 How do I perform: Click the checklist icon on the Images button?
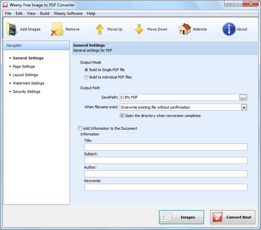[166, 217]
